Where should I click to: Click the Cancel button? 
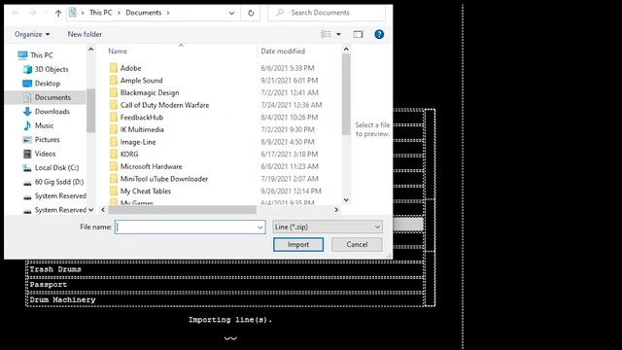(x=357, y=244)
